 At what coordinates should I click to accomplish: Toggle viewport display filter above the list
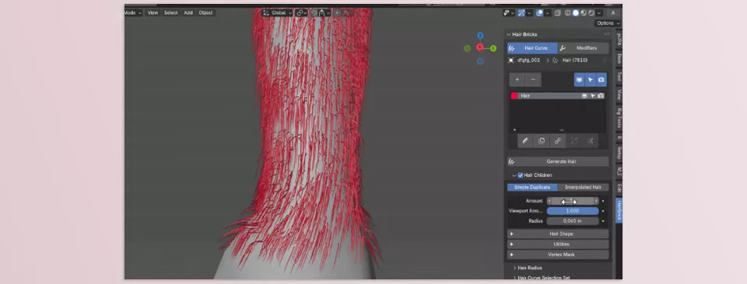pyautogui.click(x=579, y=80)
